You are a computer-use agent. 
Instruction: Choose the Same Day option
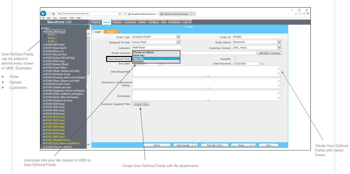[x=156, y=55]
